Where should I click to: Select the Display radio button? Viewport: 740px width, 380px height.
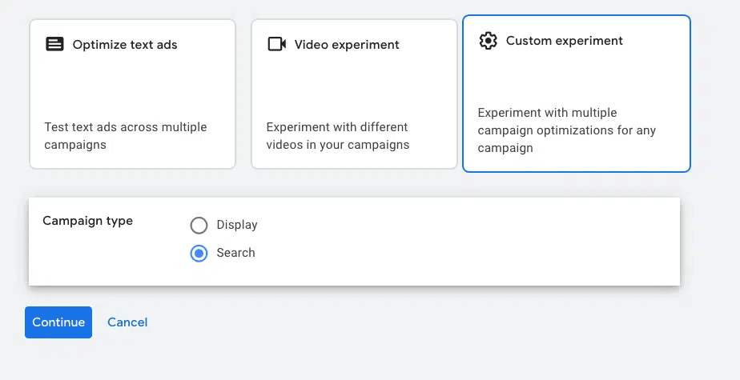click(199, 226)
